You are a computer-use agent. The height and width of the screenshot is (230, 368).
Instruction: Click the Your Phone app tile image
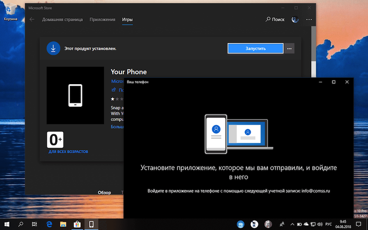75,95
